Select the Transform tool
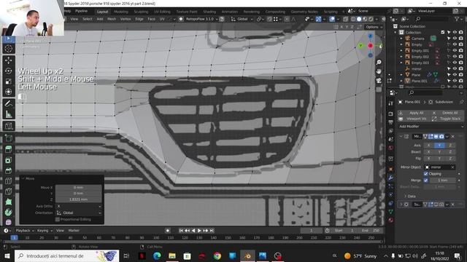The image size is (467, 262). pos(9,92)
